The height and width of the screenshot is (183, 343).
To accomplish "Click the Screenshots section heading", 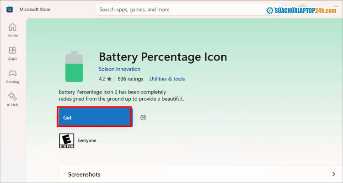I will 84,174.
